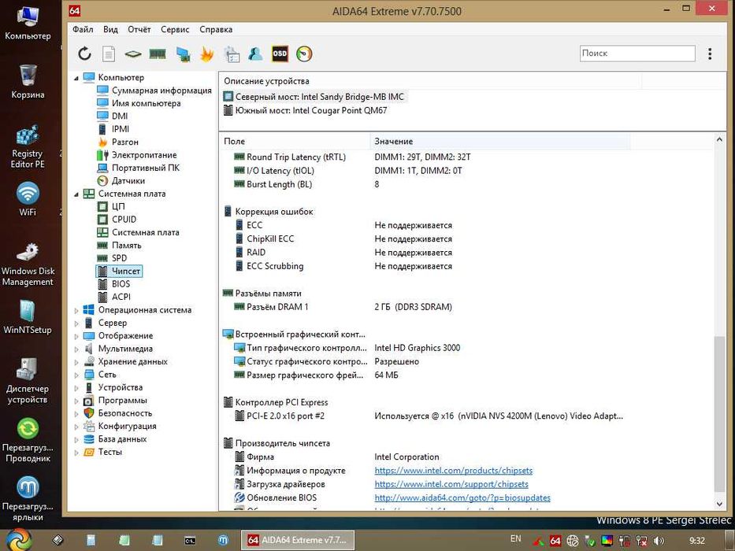
Task: Click the AIDA64 Extreme taskbar button
Action: coord(297,540)
